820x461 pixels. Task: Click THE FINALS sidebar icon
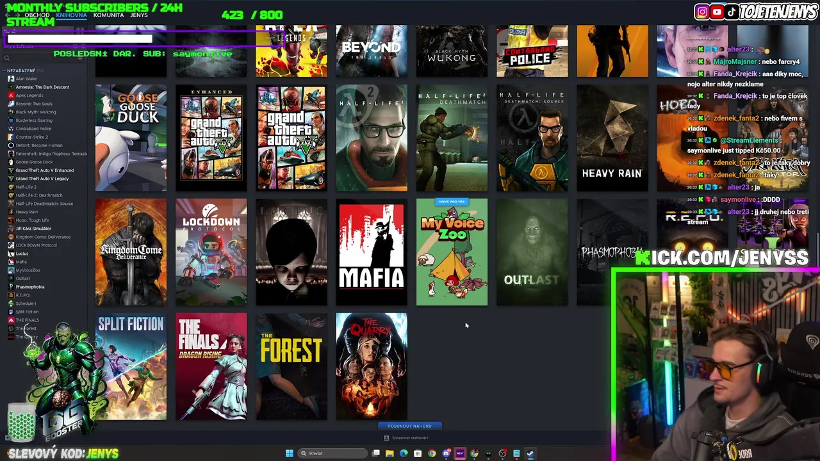11,320
